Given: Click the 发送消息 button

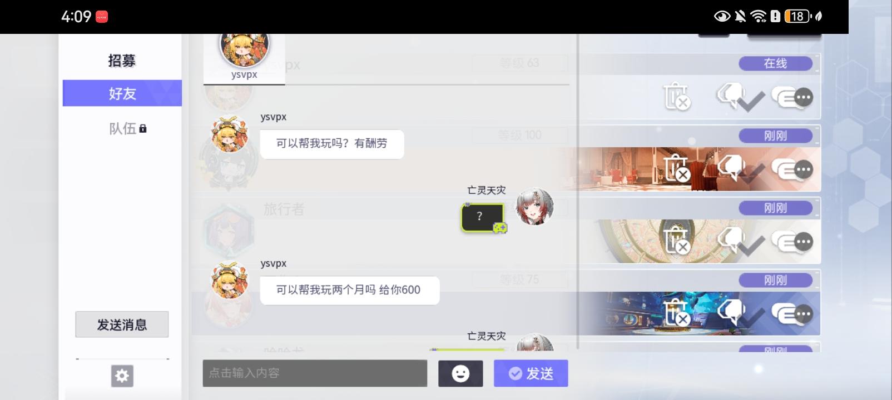Looking at the screenshot, I should [x=122, y=324].
